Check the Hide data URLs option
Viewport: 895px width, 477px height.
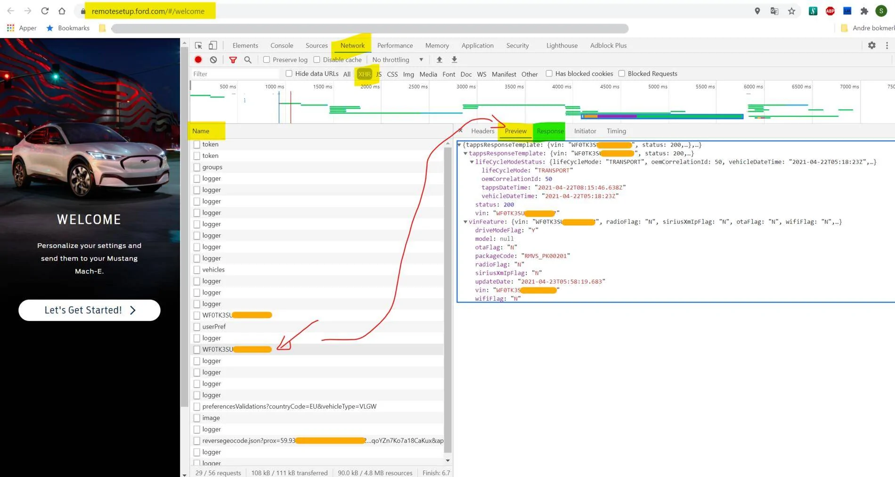[289, 74]
